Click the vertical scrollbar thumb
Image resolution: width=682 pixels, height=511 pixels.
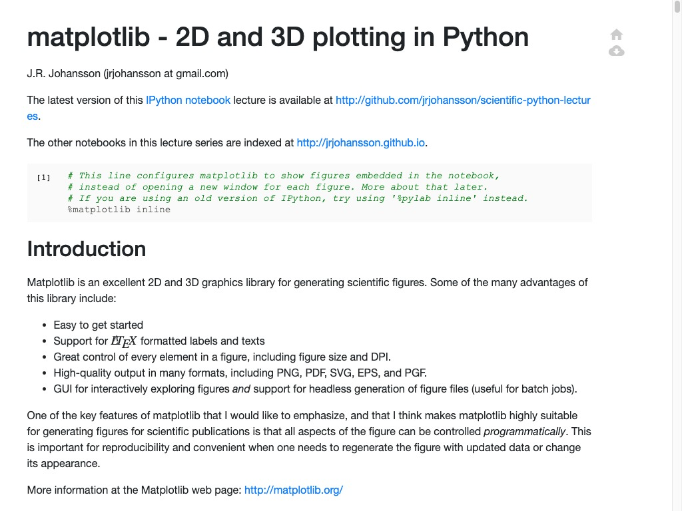[677, 7]
